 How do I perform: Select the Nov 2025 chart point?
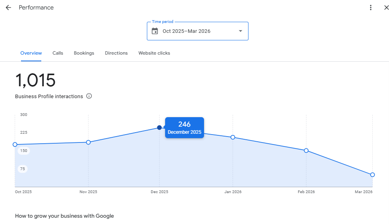[x=88, y=142]
